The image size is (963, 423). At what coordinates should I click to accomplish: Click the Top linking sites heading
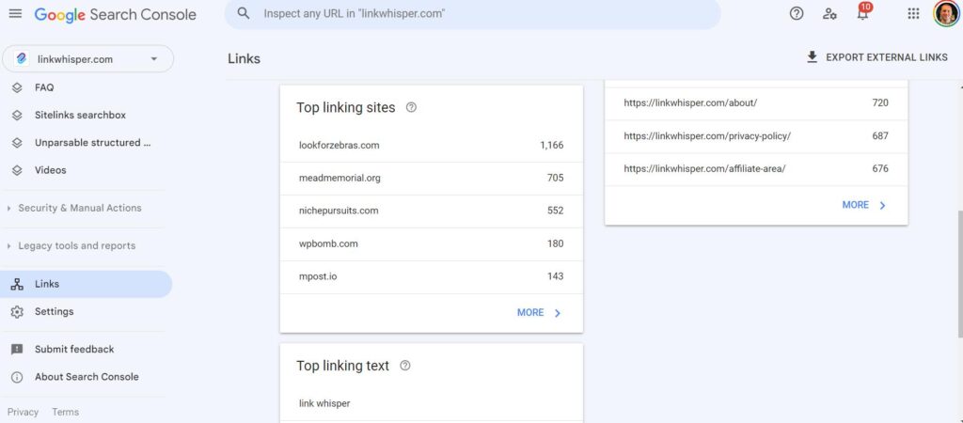coord(346,107)
